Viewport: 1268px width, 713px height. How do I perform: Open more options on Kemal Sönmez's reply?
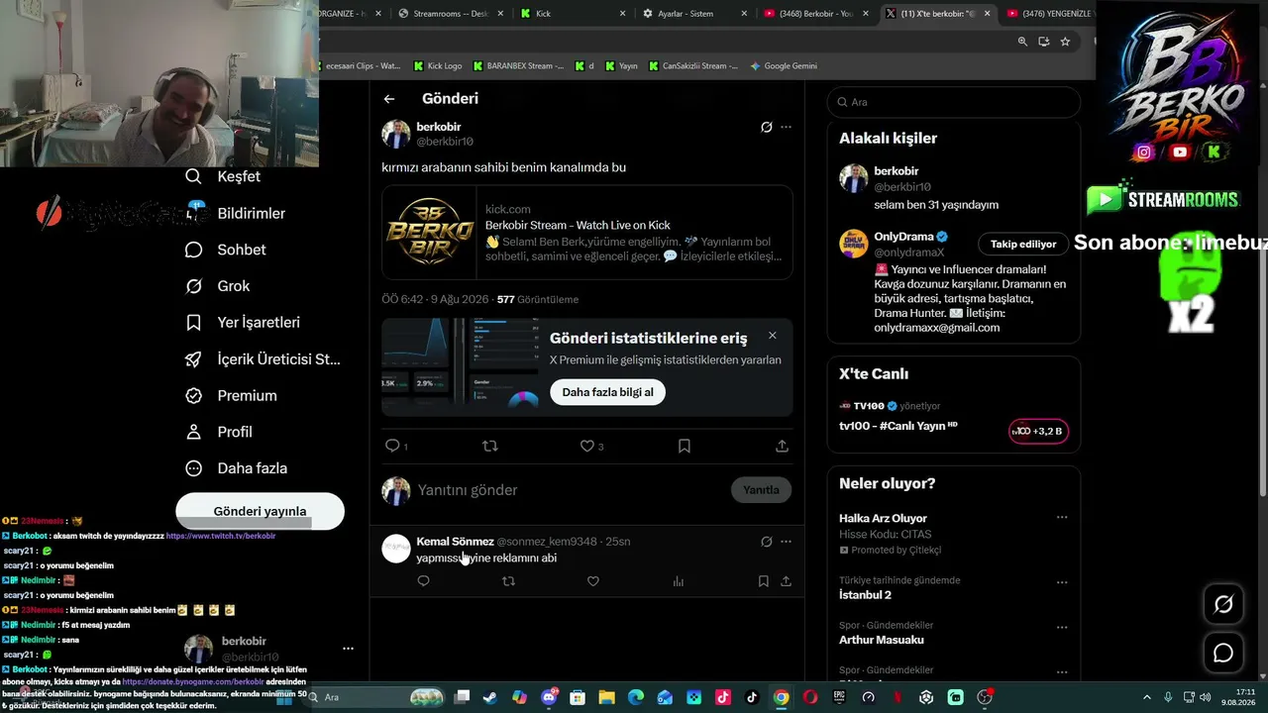pos(786,542)
